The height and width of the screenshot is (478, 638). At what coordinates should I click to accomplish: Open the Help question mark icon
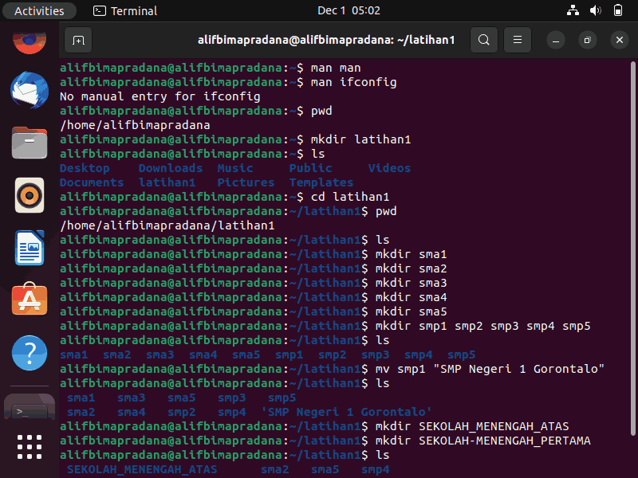(30, 353)
